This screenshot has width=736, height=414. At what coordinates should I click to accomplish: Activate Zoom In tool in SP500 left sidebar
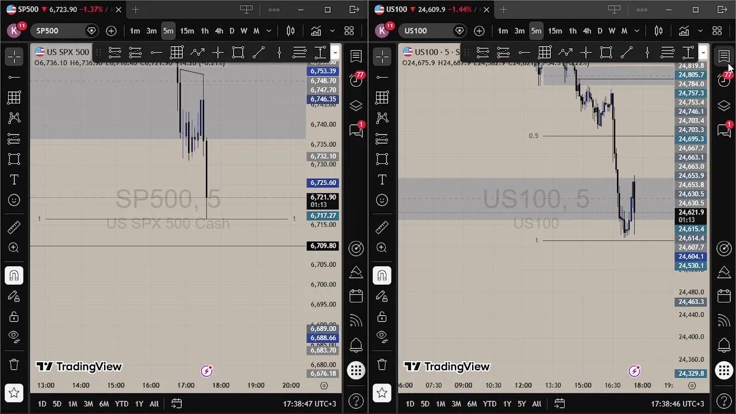14,248
